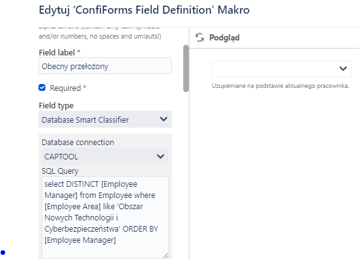The height and width of the screenshot is (259, 359).
Task: Click the refresh preview icon
Action: [199, 37]
